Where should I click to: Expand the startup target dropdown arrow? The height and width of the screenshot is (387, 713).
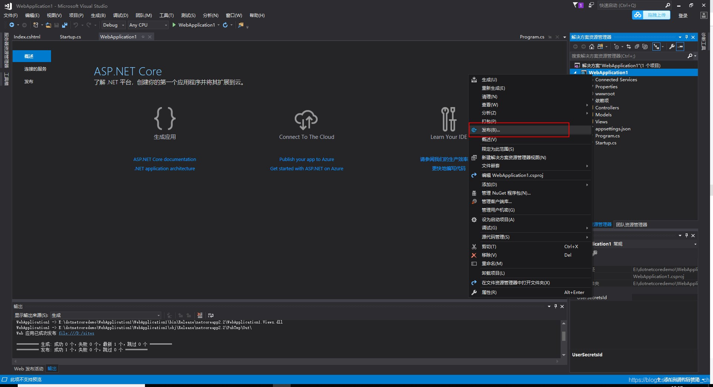click(x=219, y=25)
